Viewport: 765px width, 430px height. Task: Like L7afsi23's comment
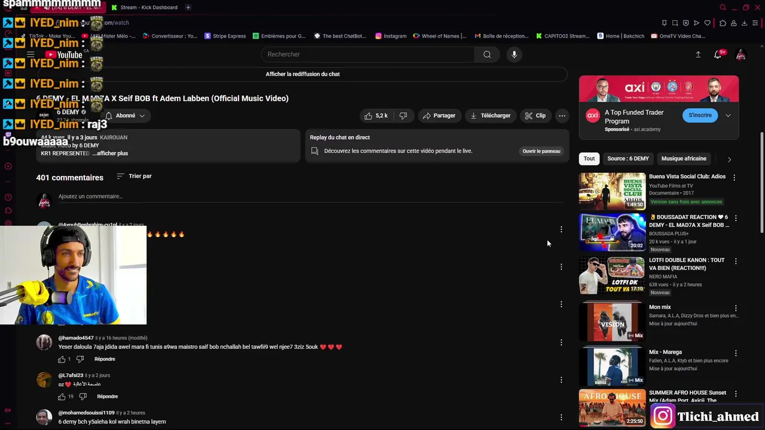pos(62,397)
